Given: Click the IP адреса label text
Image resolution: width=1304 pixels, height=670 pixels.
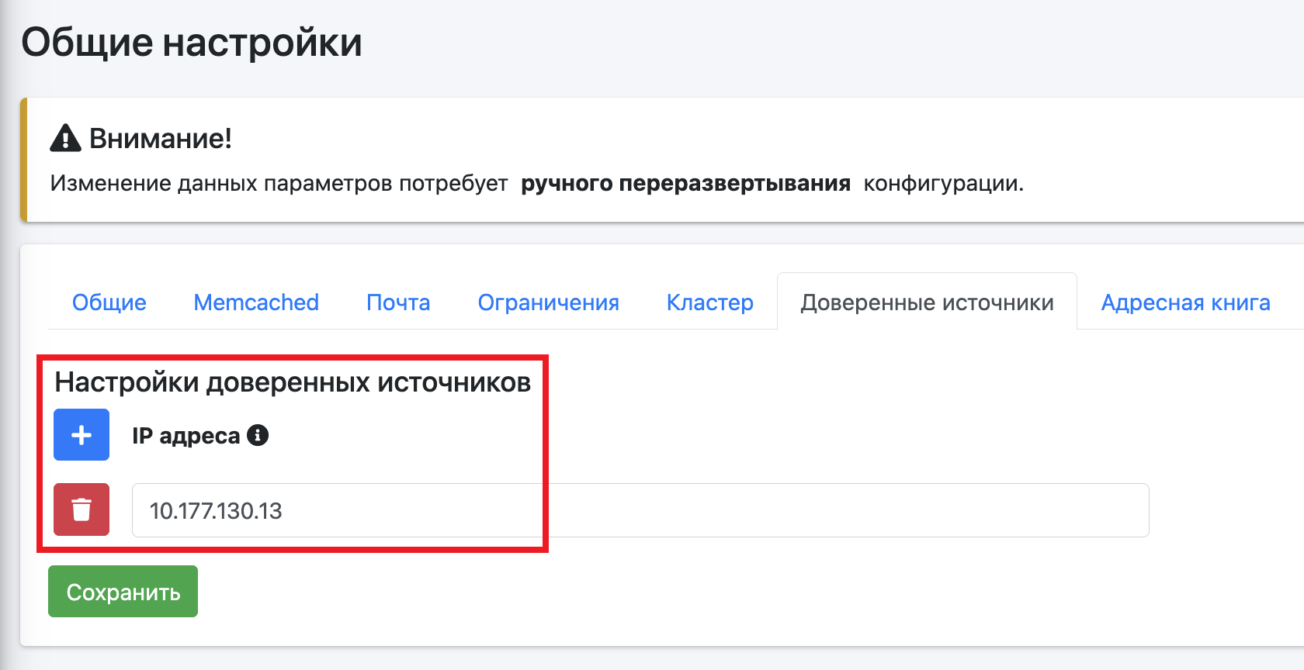Looking at the screenshot, I should [x=186, y=436].
